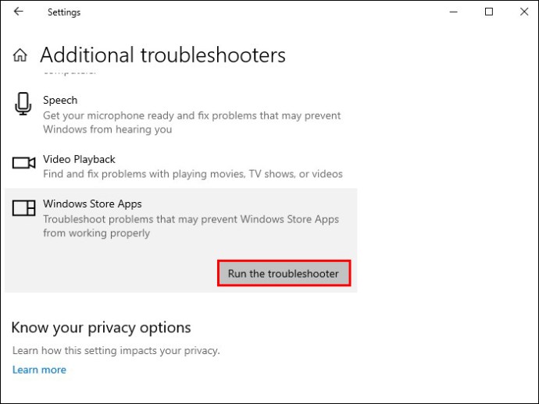Image resolution: width=539 pixels, height=404 pixels.
Task: Click the Speech description text
Action: [191, 122]
